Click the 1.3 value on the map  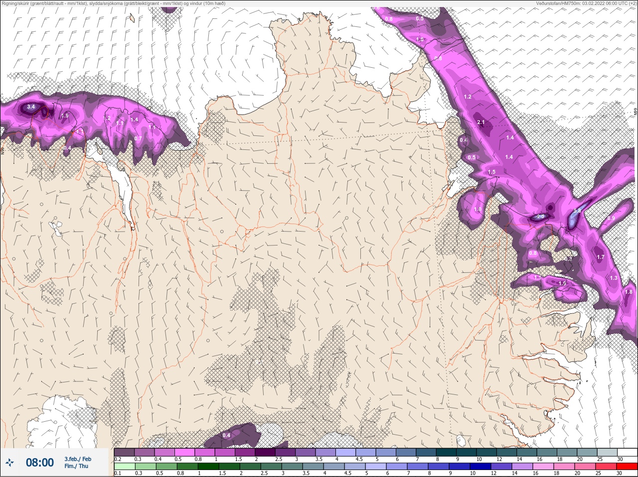tap(614, 278)
